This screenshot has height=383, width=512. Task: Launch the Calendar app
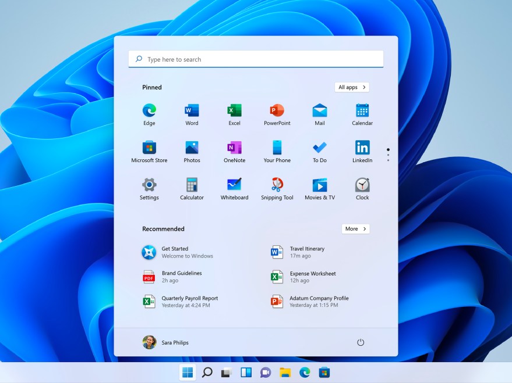pos(362,110)
